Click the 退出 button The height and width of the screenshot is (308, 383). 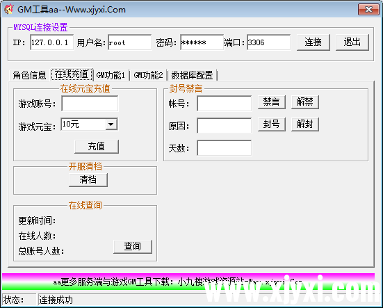[352, 42]
